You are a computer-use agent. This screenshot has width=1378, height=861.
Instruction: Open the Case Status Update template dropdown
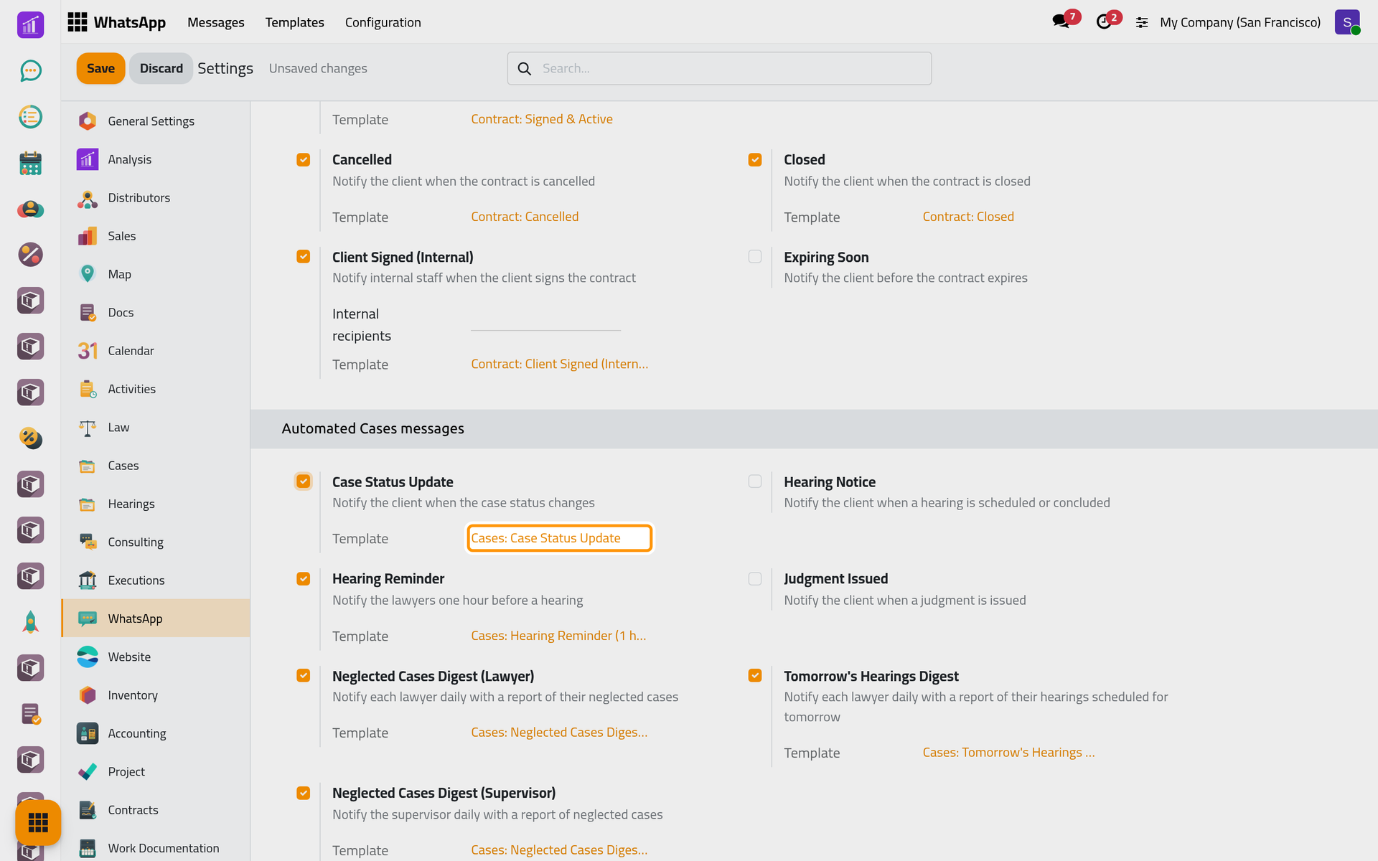click(560, 538)
